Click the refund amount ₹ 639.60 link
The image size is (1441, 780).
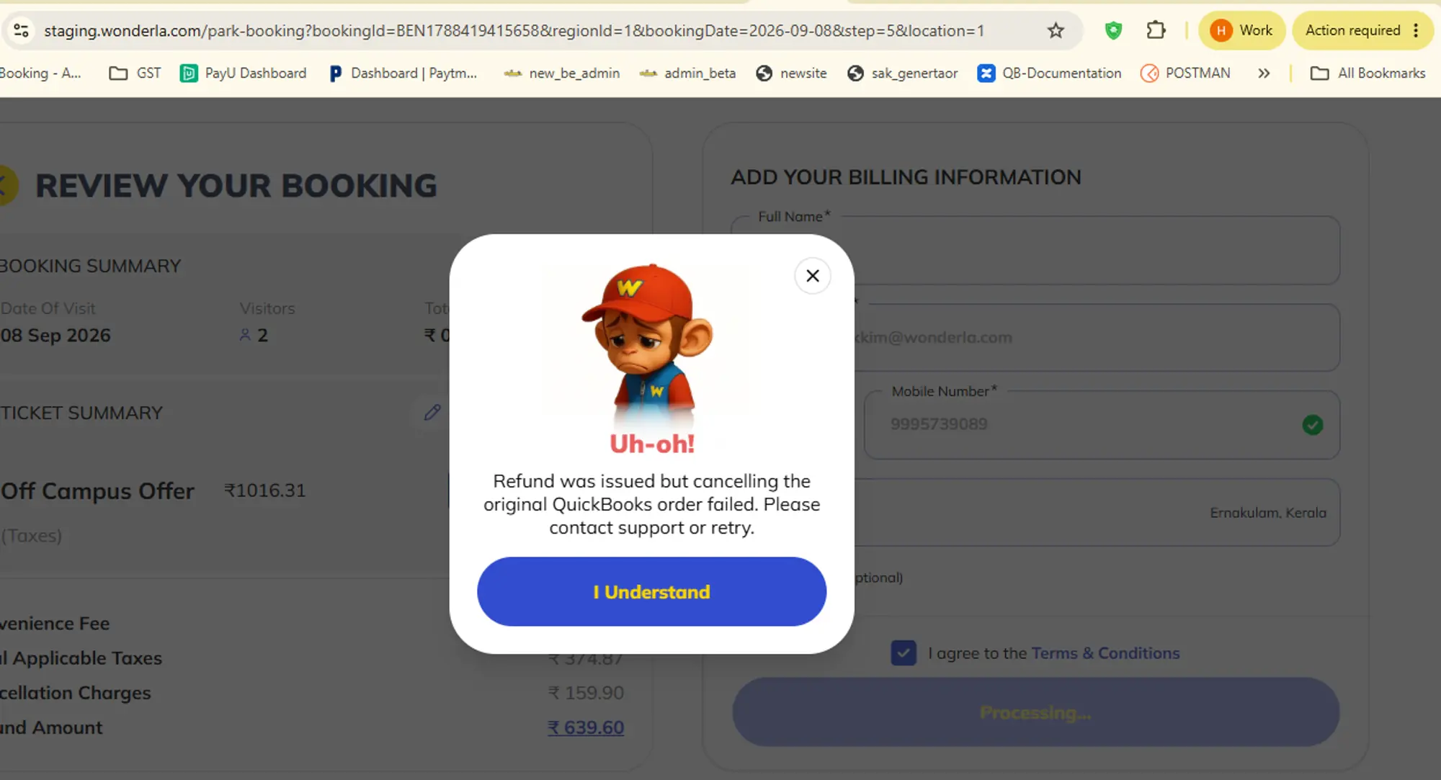point(586,727)
